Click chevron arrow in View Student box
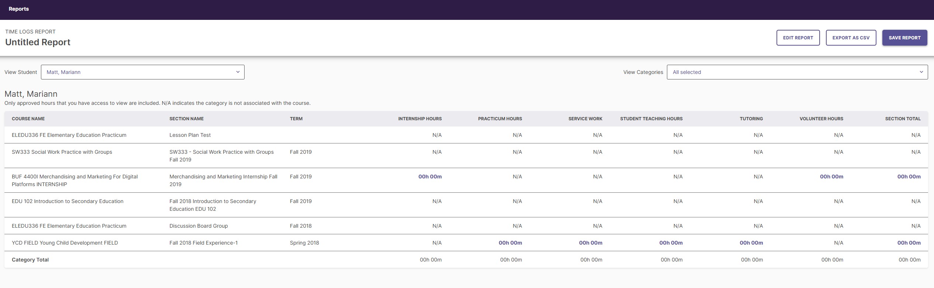 [x=238, y=72]
